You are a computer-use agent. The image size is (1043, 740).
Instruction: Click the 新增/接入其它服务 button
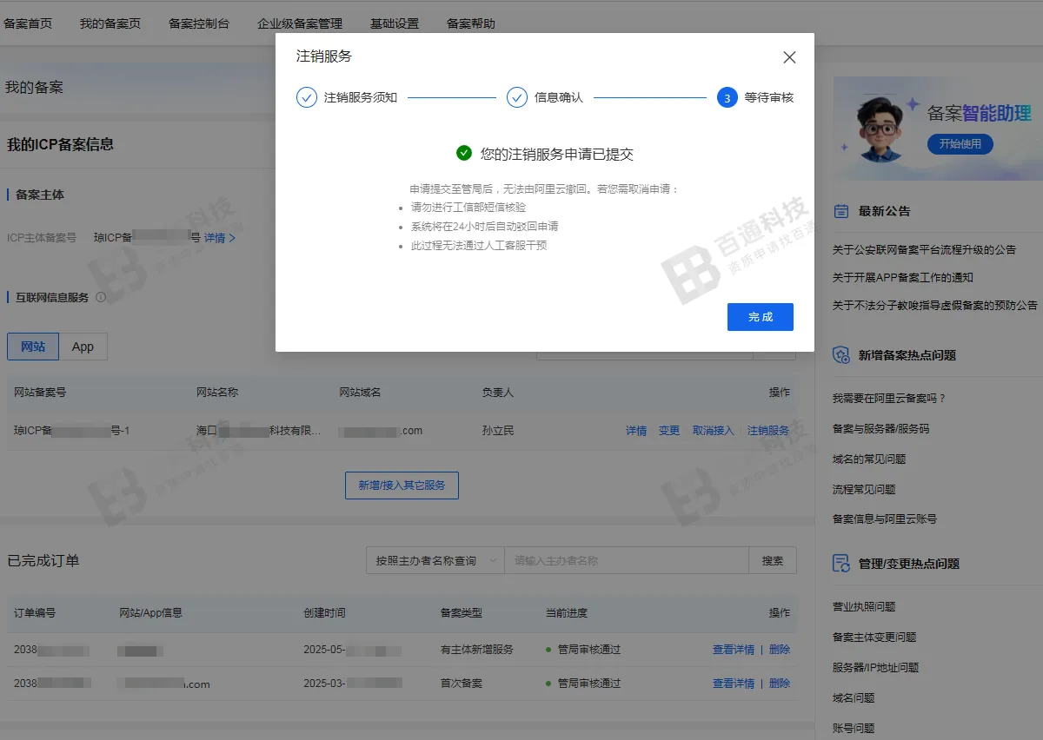402,486
